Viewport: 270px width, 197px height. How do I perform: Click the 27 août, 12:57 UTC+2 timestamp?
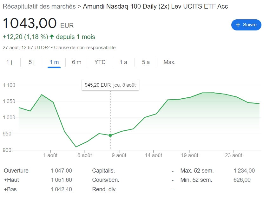26,48
